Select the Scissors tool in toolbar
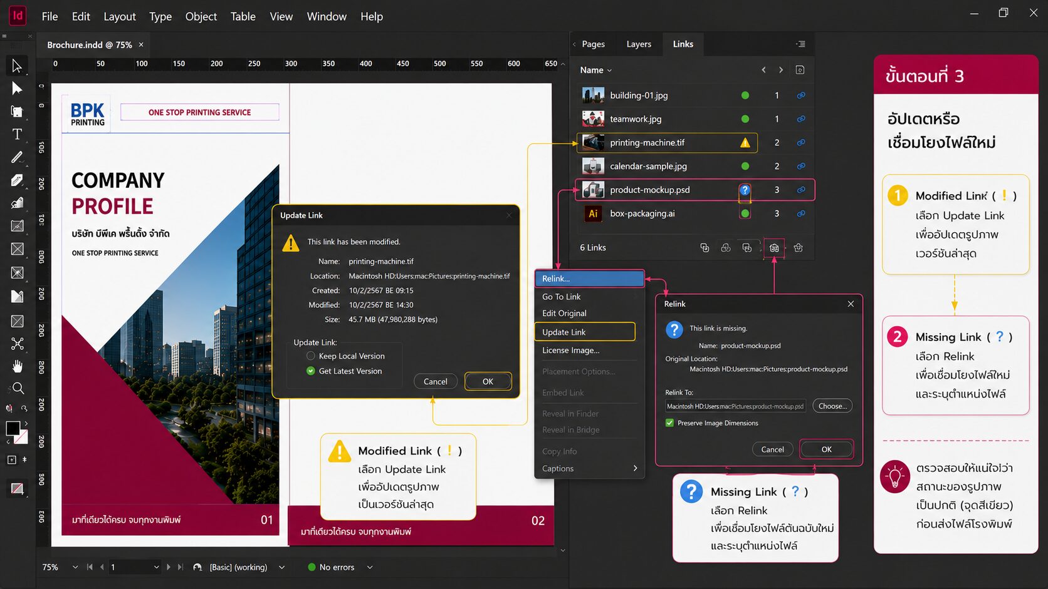1048x589 pixels. click(18, 344)
